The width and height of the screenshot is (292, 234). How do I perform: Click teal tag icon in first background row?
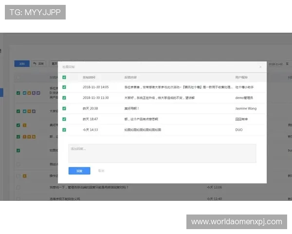click(24, 93)
